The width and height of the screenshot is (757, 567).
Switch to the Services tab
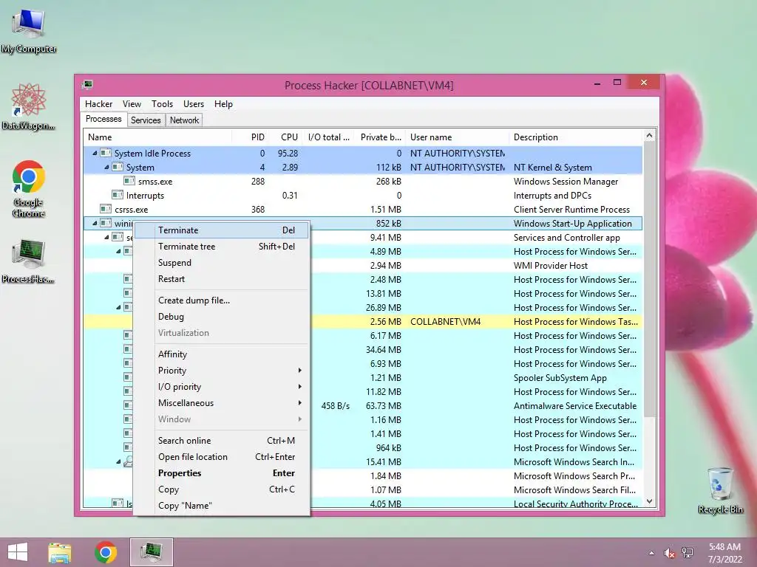[146, 120]
